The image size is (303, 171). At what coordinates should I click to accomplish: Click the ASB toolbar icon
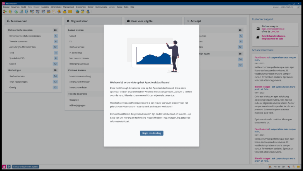point(43,12)
